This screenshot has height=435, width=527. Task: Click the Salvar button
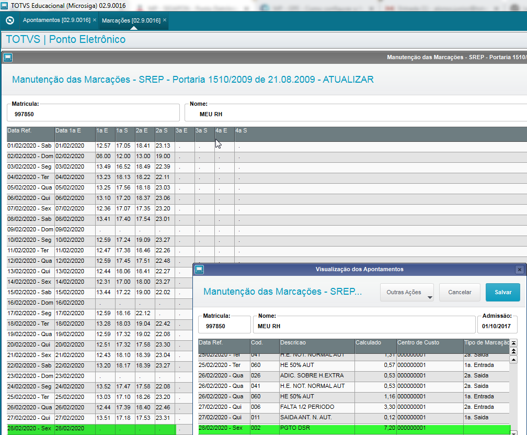503,292
